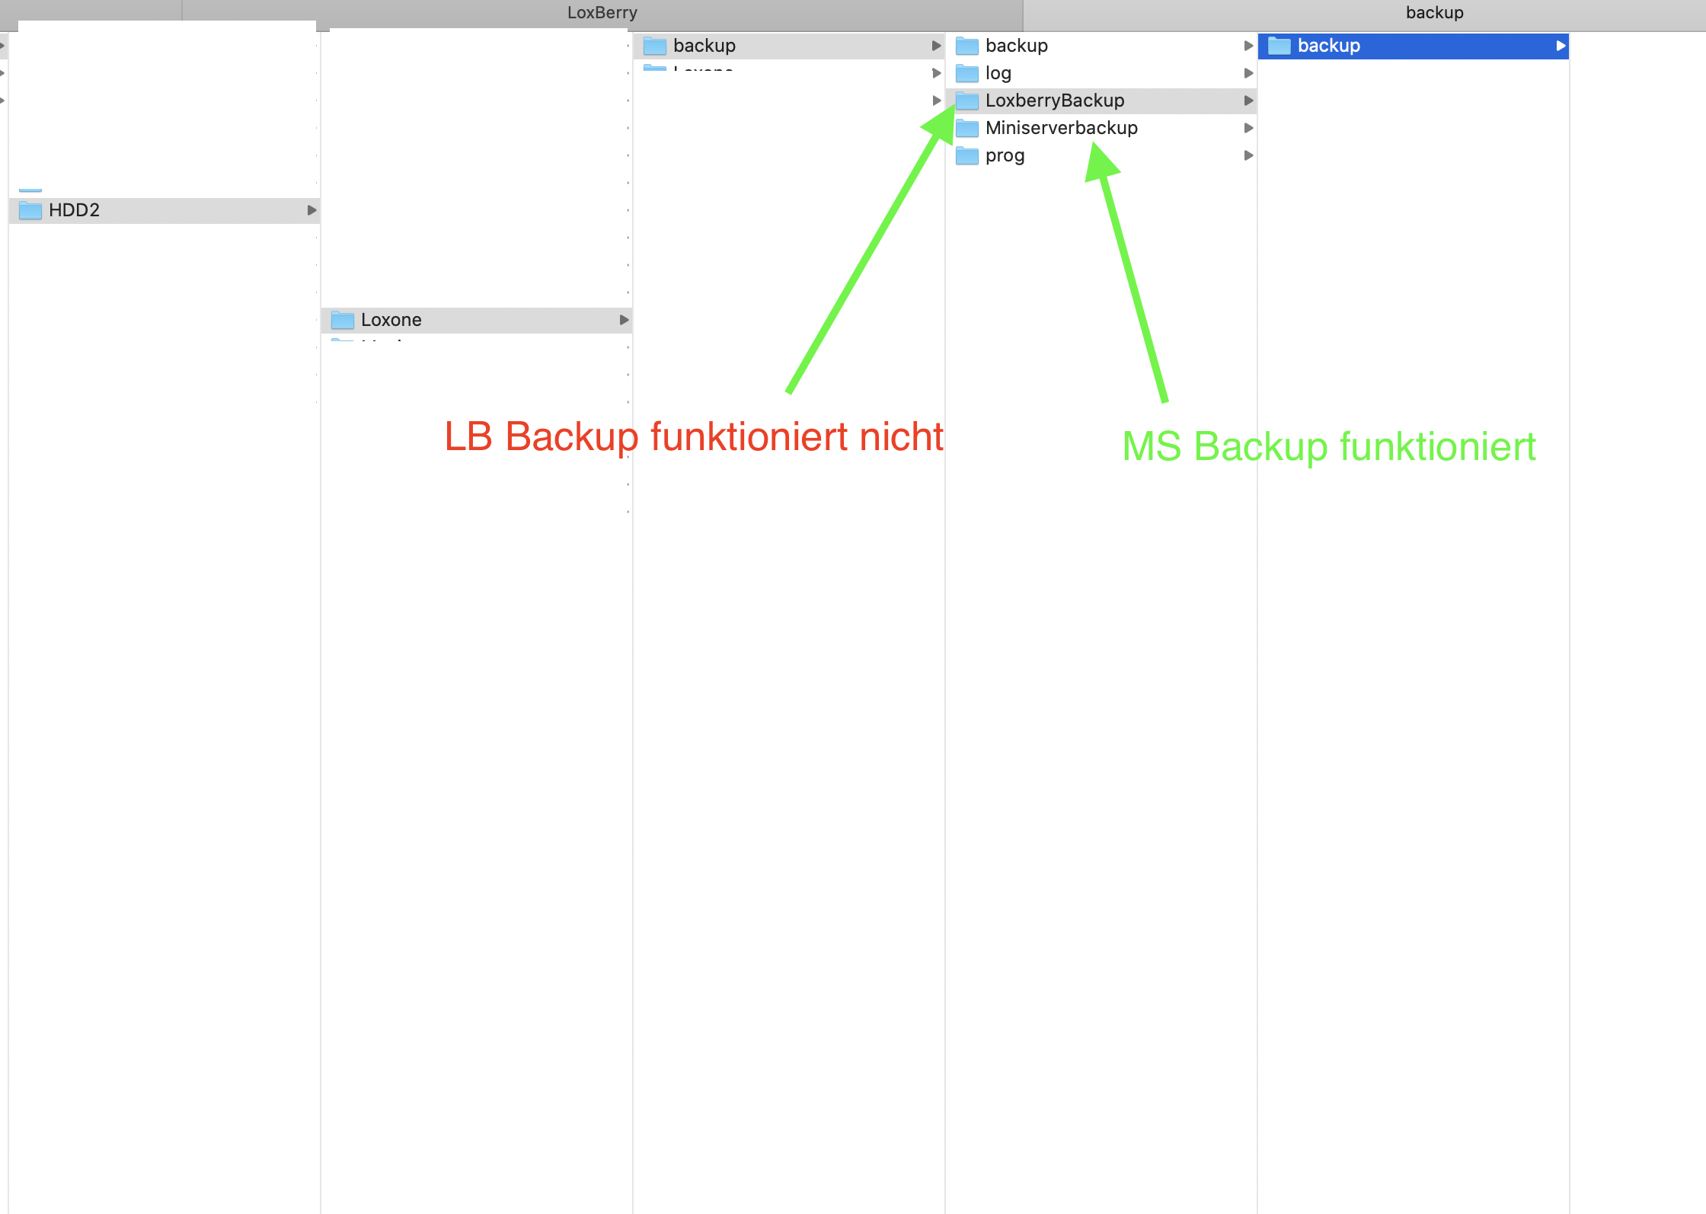Select the Loxone folder name

[x=391, y=320]
